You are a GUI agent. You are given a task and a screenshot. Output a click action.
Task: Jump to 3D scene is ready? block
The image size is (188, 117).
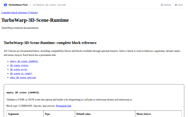pyautogui.click(x=21, y=74)
